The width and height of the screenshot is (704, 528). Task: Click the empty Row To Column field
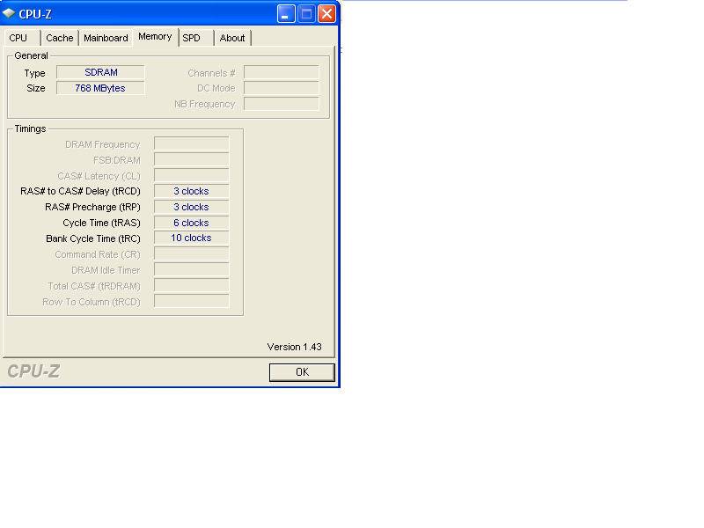(191, 301)
